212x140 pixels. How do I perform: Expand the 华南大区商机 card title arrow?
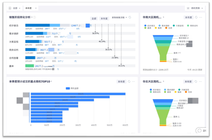pos(163,17)
